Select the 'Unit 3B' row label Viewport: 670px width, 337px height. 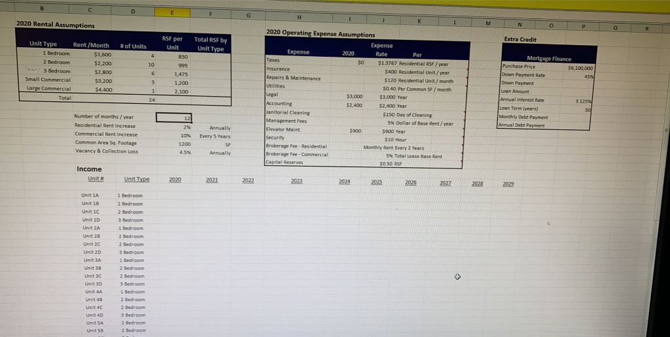click(x=93, y=268)
